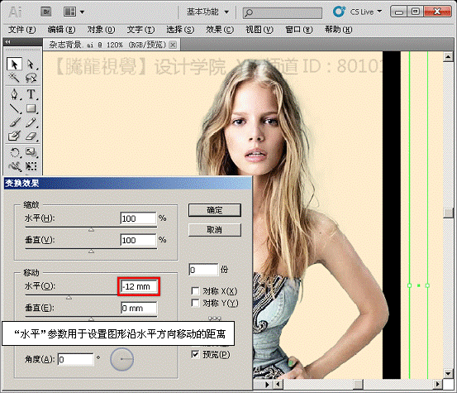Close the 杂志背景.ai document tab
The height and width of the screenshot is (393, 457).
click(173, 45)
